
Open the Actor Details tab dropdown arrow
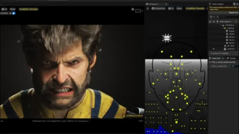(x=223, y=58)
